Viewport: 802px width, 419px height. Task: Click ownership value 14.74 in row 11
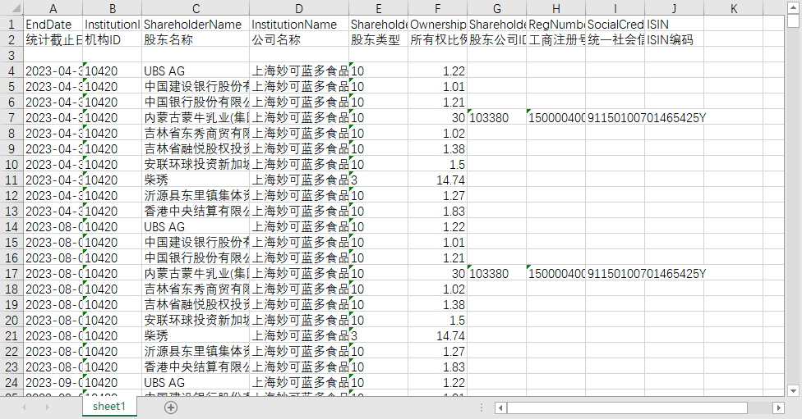point(437,180)
